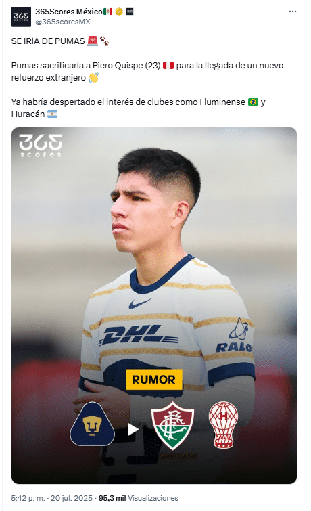Click the 365Scores México account name
311x511 pixels.
point(69,12)
